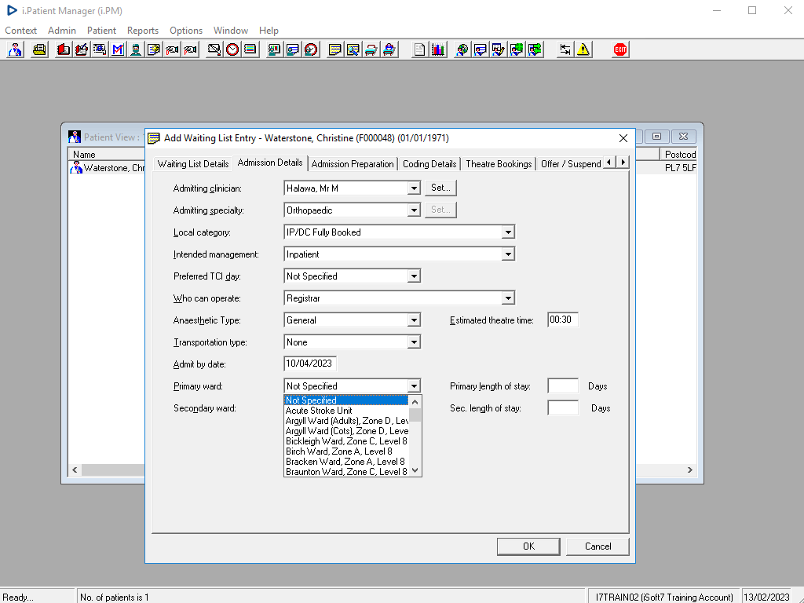Image resolution: width=804 pixels, height=603 pixels.
Task: Click the red clock toolbar icon
Action: [232, 49]
